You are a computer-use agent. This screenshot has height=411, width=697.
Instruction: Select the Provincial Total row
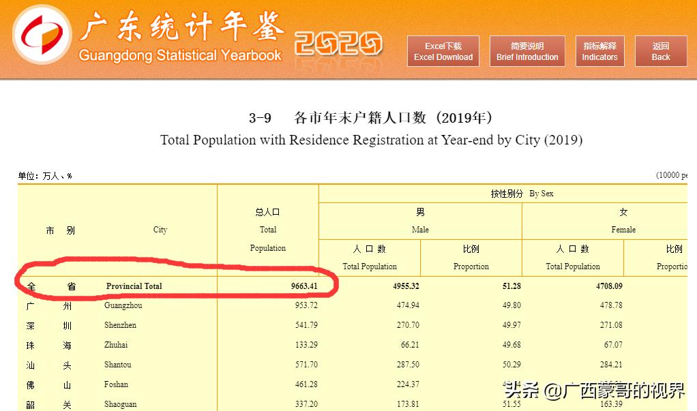tap(136, 286)
